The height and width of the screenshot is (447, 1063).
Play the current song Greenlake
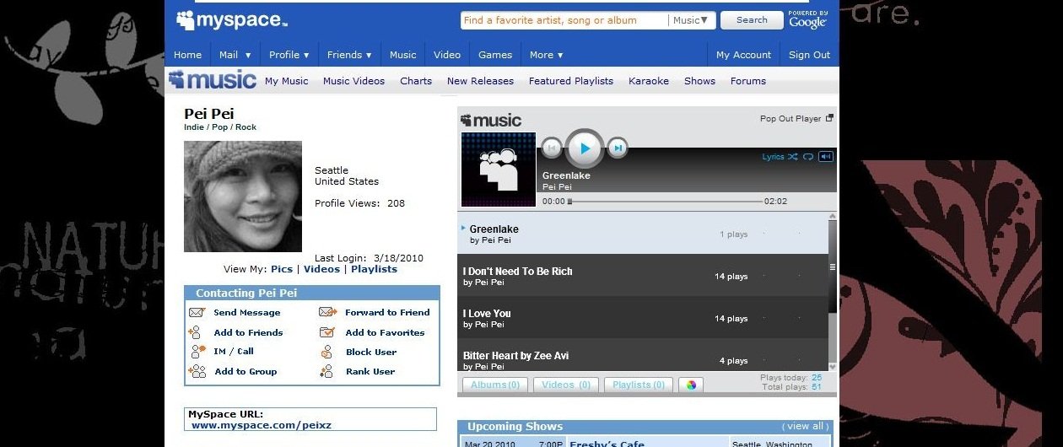coord(585,149)
